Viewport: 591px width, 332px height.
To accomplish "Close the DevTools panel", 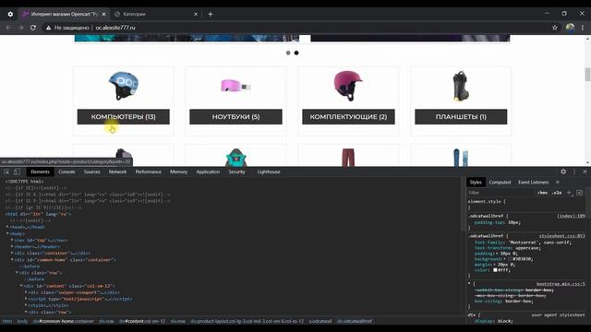I will click(x=585, y=172).
